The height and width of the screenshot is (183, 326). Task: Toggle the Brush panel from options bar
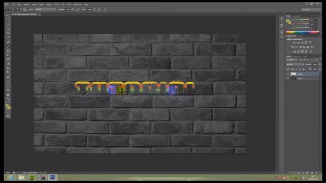pyautogui.click(x=25, y=10)
